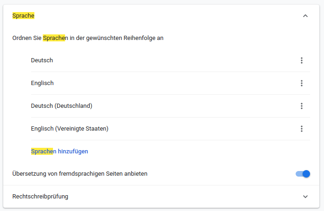Image resolution: width=324 pixels, height=211 pixels.
Task: Open more actions for Englisch (Vereinigte Staaten)
Action: click(x=302, y=129)
